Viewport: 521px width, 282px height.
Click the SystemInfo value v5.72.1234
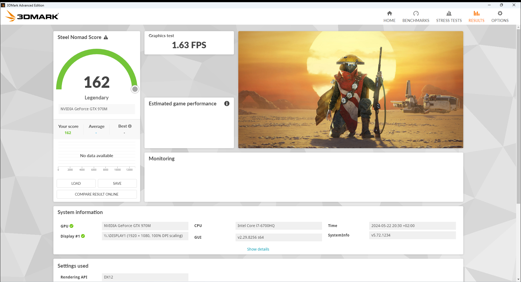[x=412, y=235]
